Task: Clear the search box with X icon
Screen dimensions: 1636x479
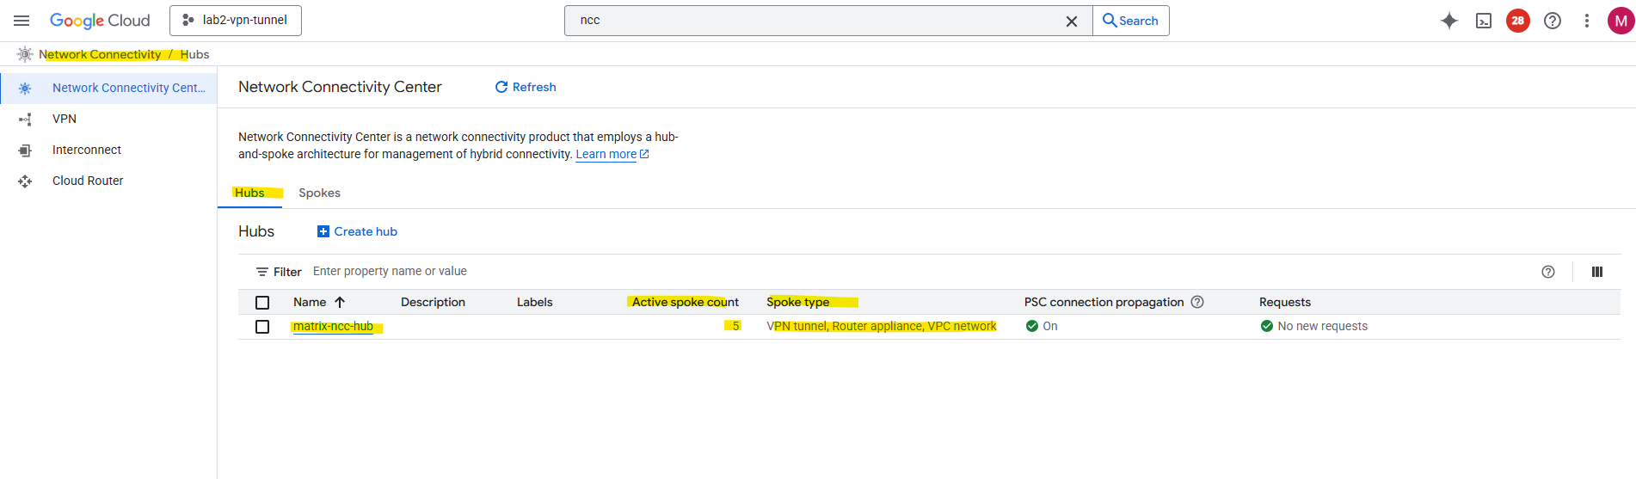Action: [x=1072, y=21]
